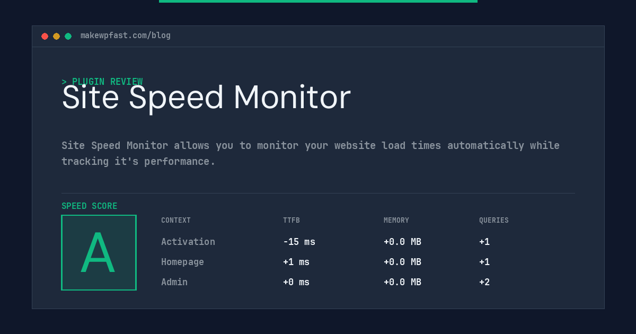Image resolution: width=636 pixels, height=334 pixels.
Task: Click Activation memory value +0.0 MB
Action: (402, 242)
